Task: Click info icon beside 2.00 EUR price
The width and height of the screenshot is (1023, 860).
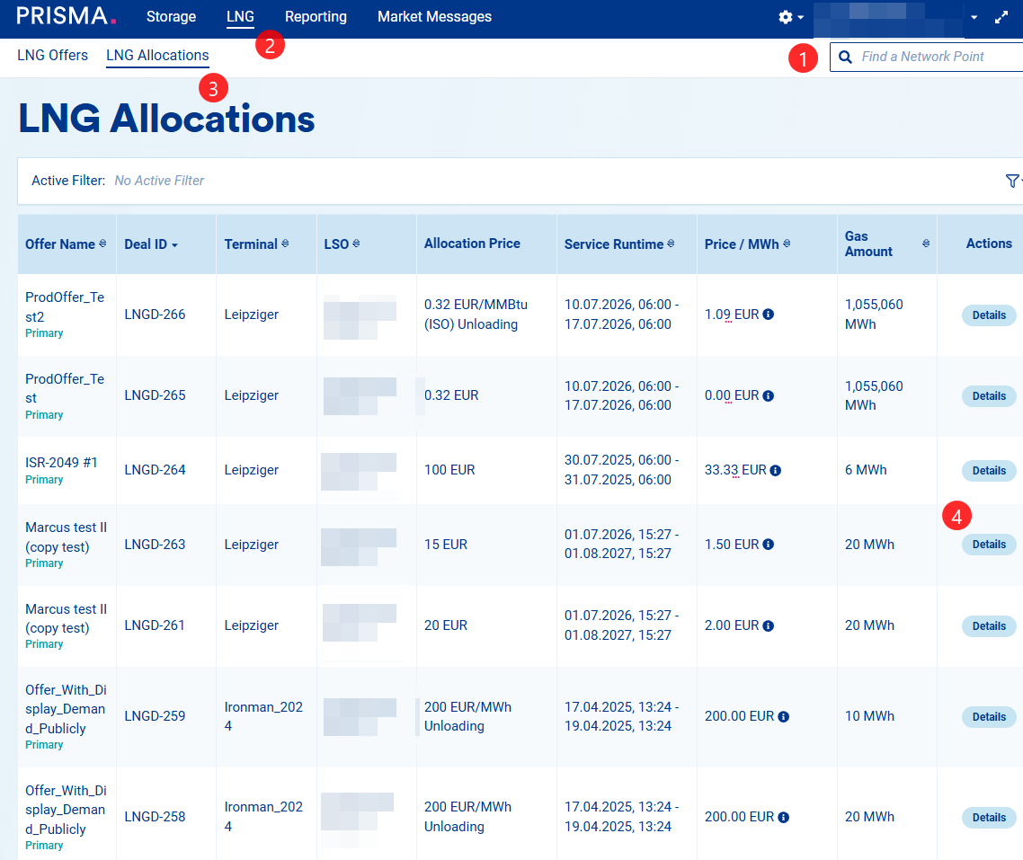Action: (769, 625)
